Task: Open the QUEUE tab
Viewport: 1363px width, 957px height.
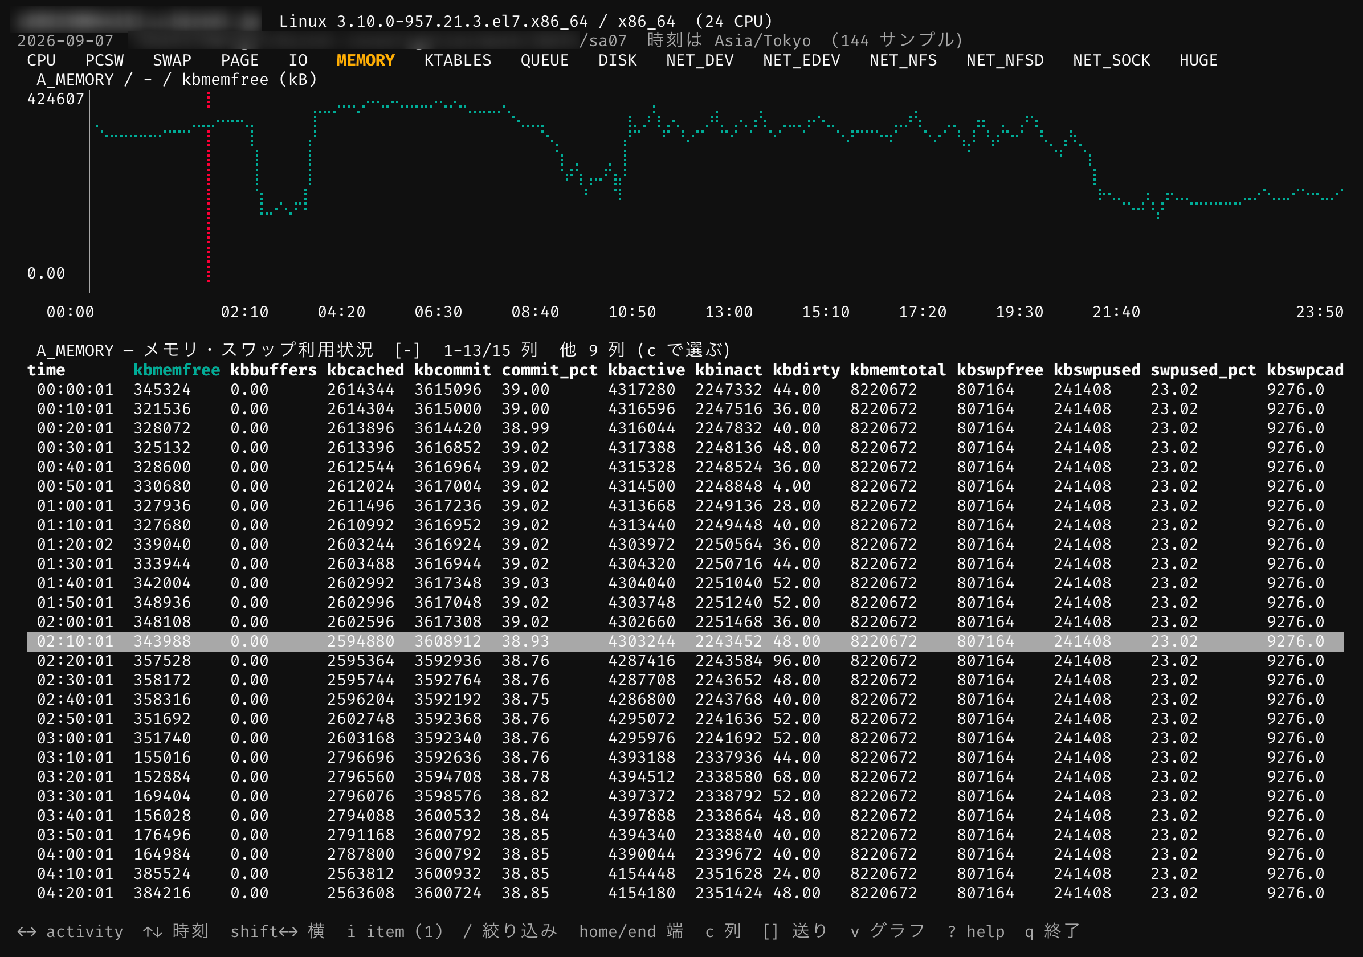Action: [x=544, y=60]
